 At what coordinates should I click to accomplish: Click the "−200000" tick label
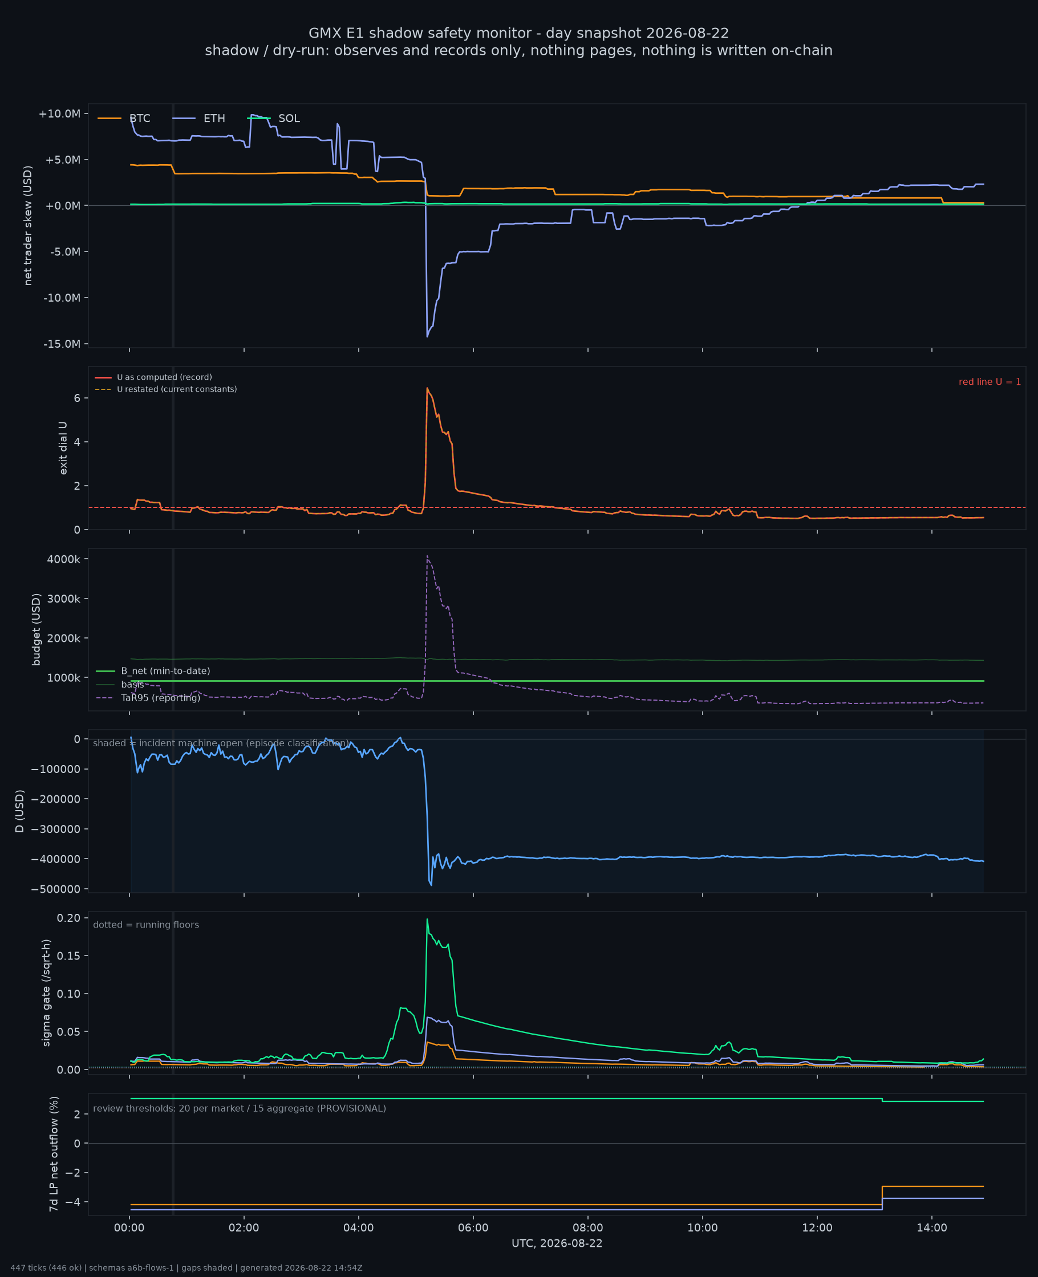[x=56, y=799]
